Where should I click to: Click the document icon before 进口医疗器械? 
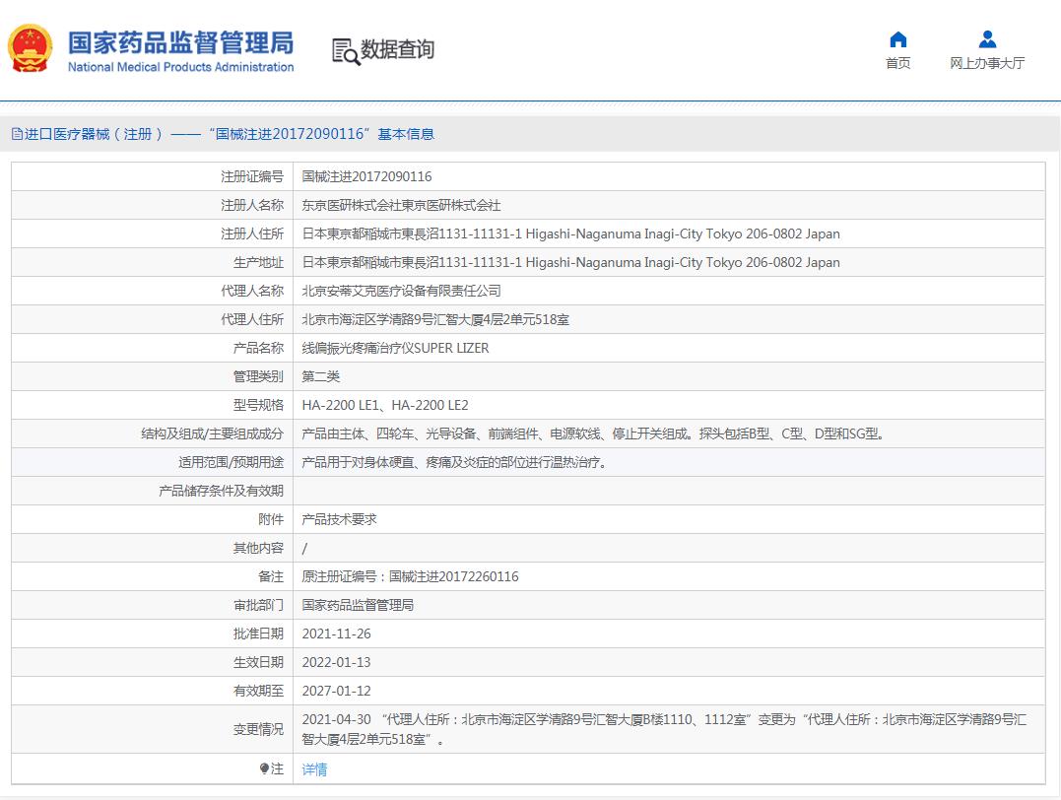click(17, 134)
